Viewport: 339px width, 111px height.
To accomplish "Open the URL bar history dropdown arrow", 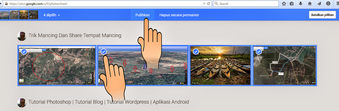I will click(204, 4).
